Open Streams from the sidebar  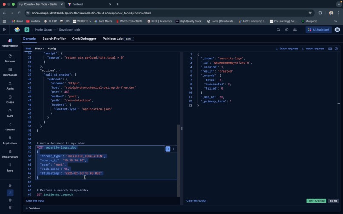click(10, 127)
